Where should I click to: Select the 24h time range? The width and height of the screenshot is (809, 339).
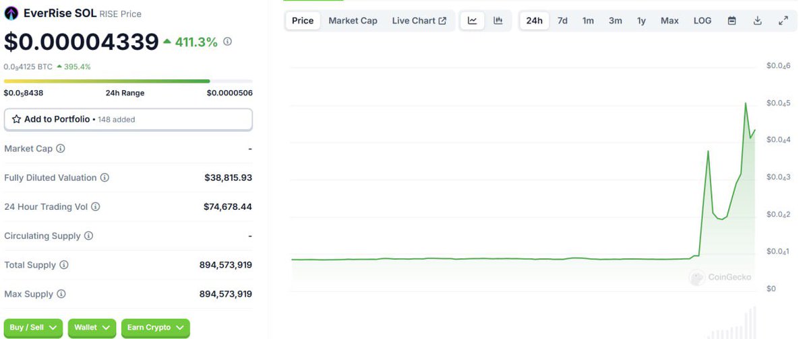(535, 21)
